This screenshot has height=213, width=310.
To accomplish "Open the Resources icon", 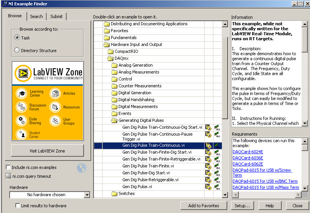I will pos(55,107).
